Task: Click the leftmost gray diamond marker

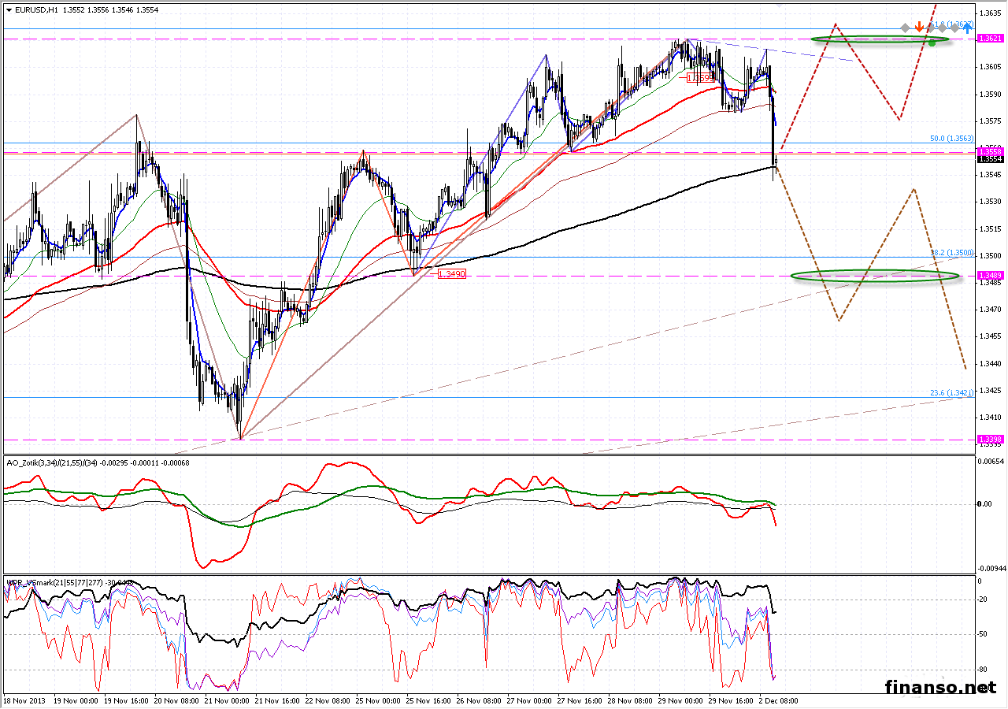Action: (906, 28)
